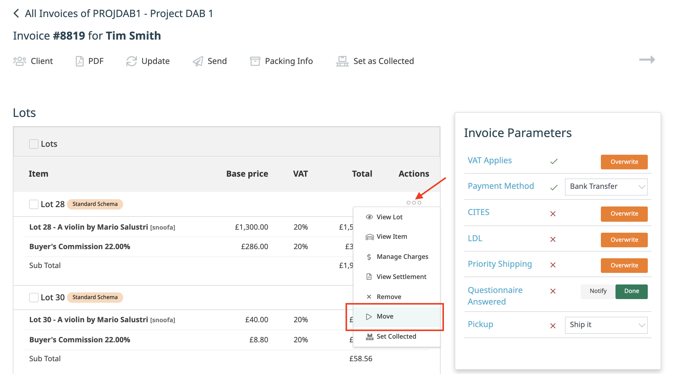Check the Lot 30 checkbox

(x=34, y=297)
